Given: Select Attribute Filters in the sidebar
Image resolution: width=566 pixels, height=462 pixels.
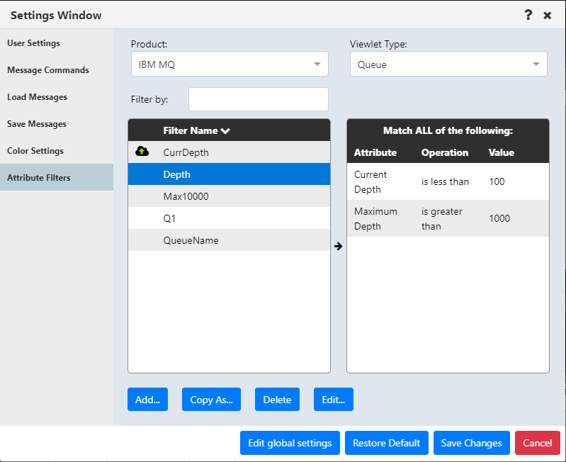Looking at the screenshot, I should click(x=57, y=177).
